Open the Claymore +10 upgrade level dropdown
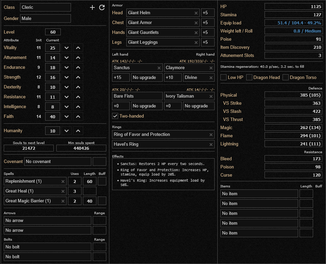Image resolution: width=326 pixels, height=264 pixels. [x=173, y=77]
